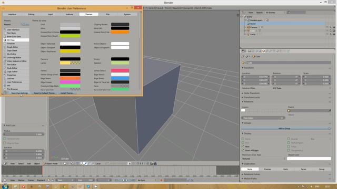Open outliner Search menu
The height and width of the screenshot is (189, 337).
(x=259, y=13)
